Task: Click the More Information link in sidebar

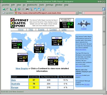Action: pos(81,49)
